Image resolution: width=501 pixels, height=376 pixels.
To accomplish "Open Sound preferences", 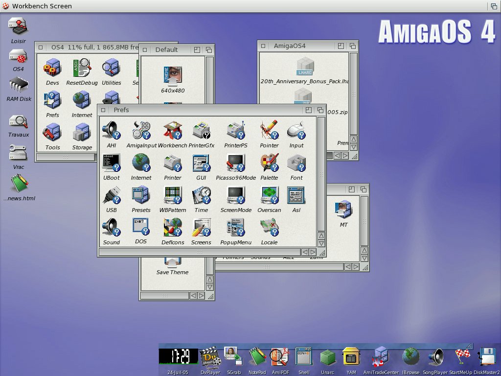I will pos(111,228).
